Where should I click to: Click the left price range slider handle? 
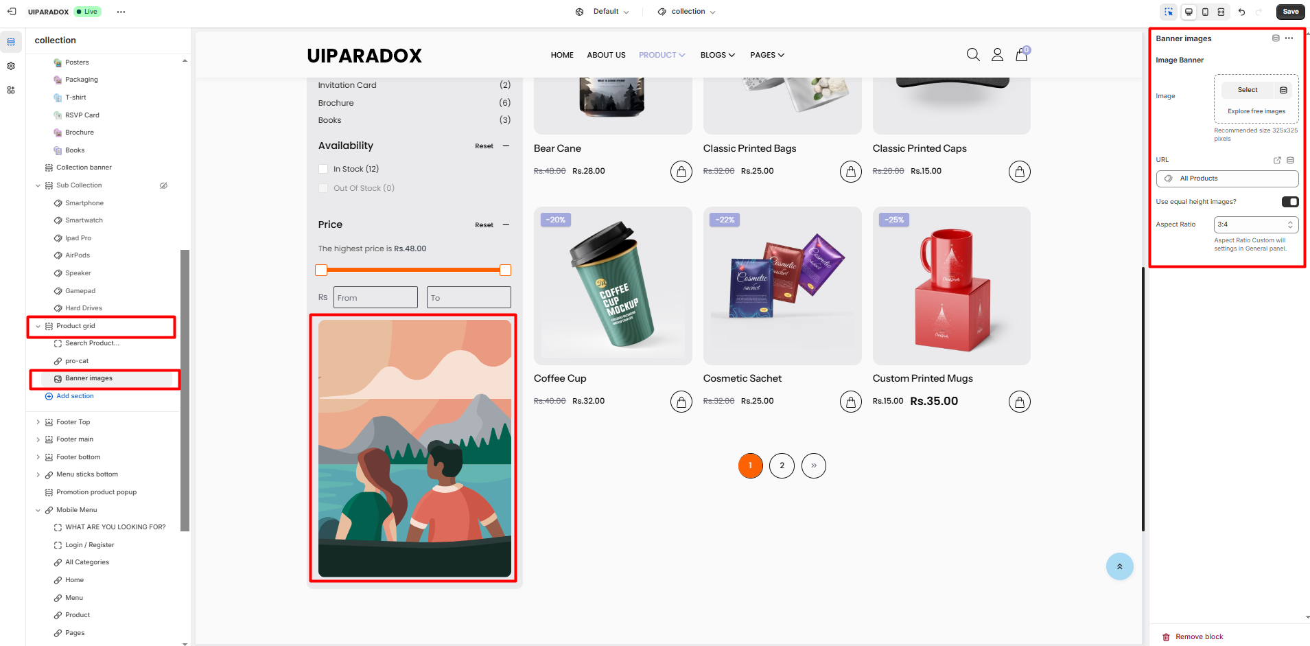pos(321,270)
